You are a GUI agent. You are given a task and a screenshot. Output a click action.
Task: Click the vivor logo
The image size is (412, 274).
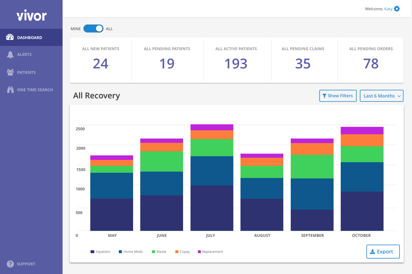coord(32,15)
